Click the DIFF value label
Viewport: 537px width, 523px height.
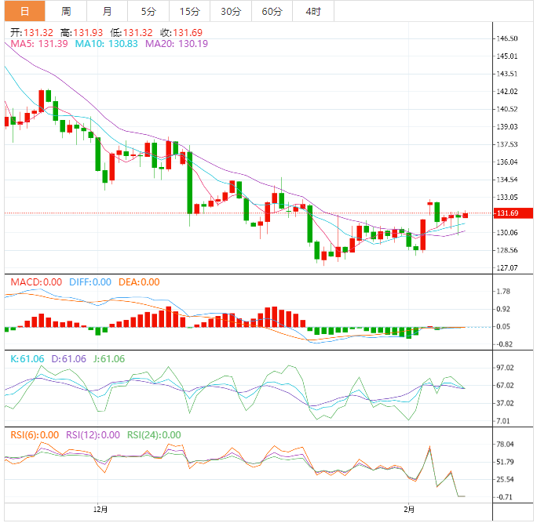pos(90,282)
